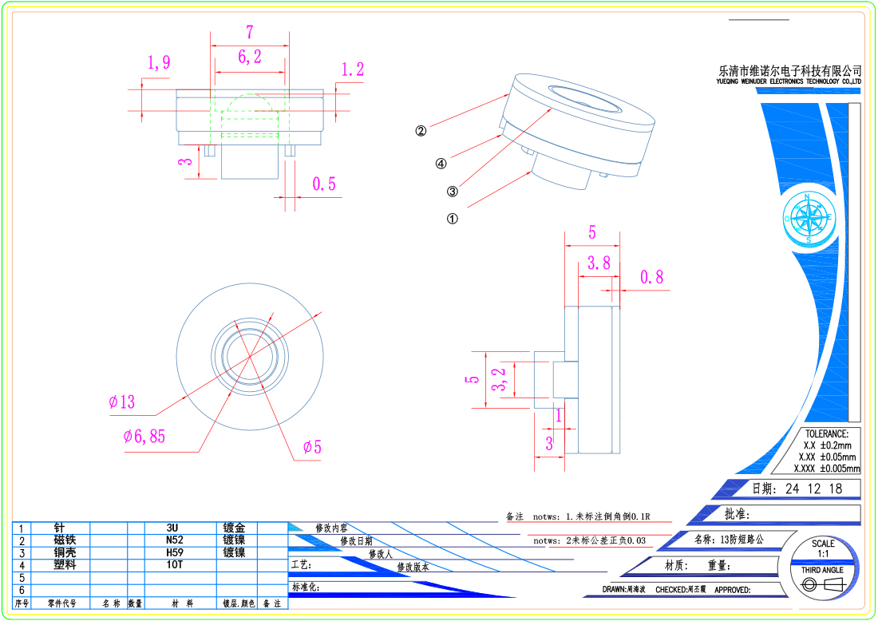Select the 0.8 dimension text
Viewport: 878px width, 621px height.
point(651,278)
